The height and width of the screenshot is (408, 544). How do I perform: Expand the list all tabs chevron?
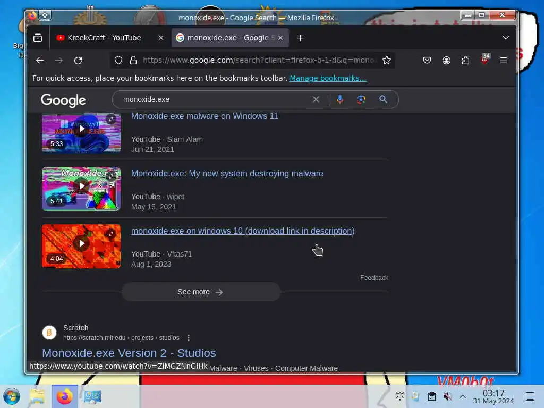506,38
